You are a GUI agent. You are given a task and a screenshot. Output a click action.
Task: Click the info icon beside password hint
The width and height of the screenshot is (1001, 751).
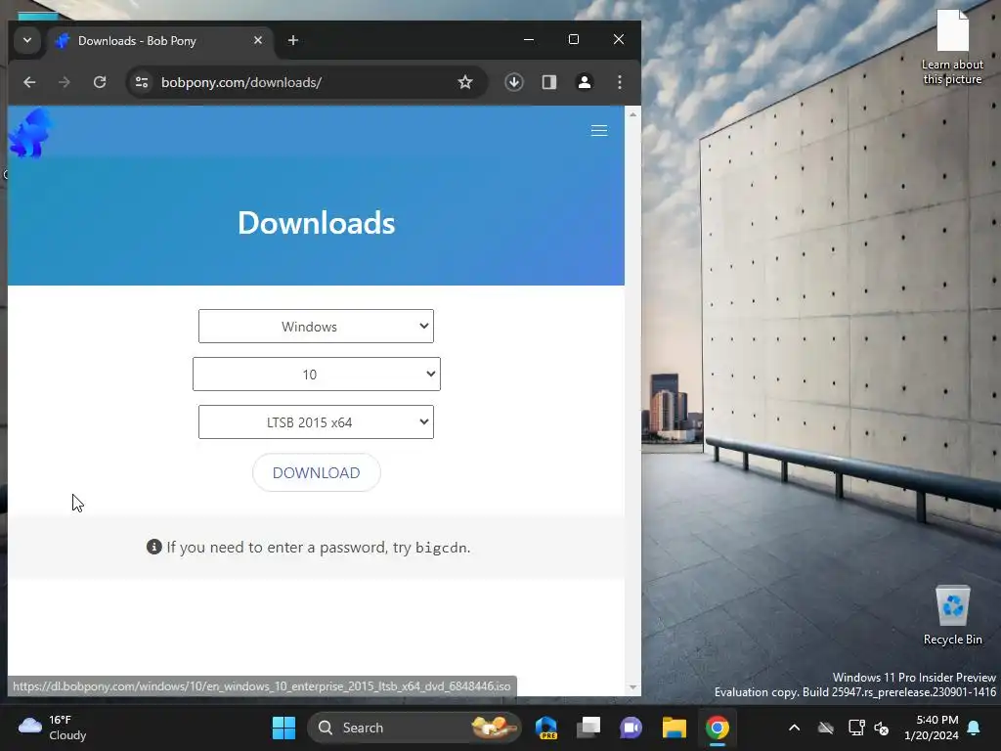coord(153,547)
